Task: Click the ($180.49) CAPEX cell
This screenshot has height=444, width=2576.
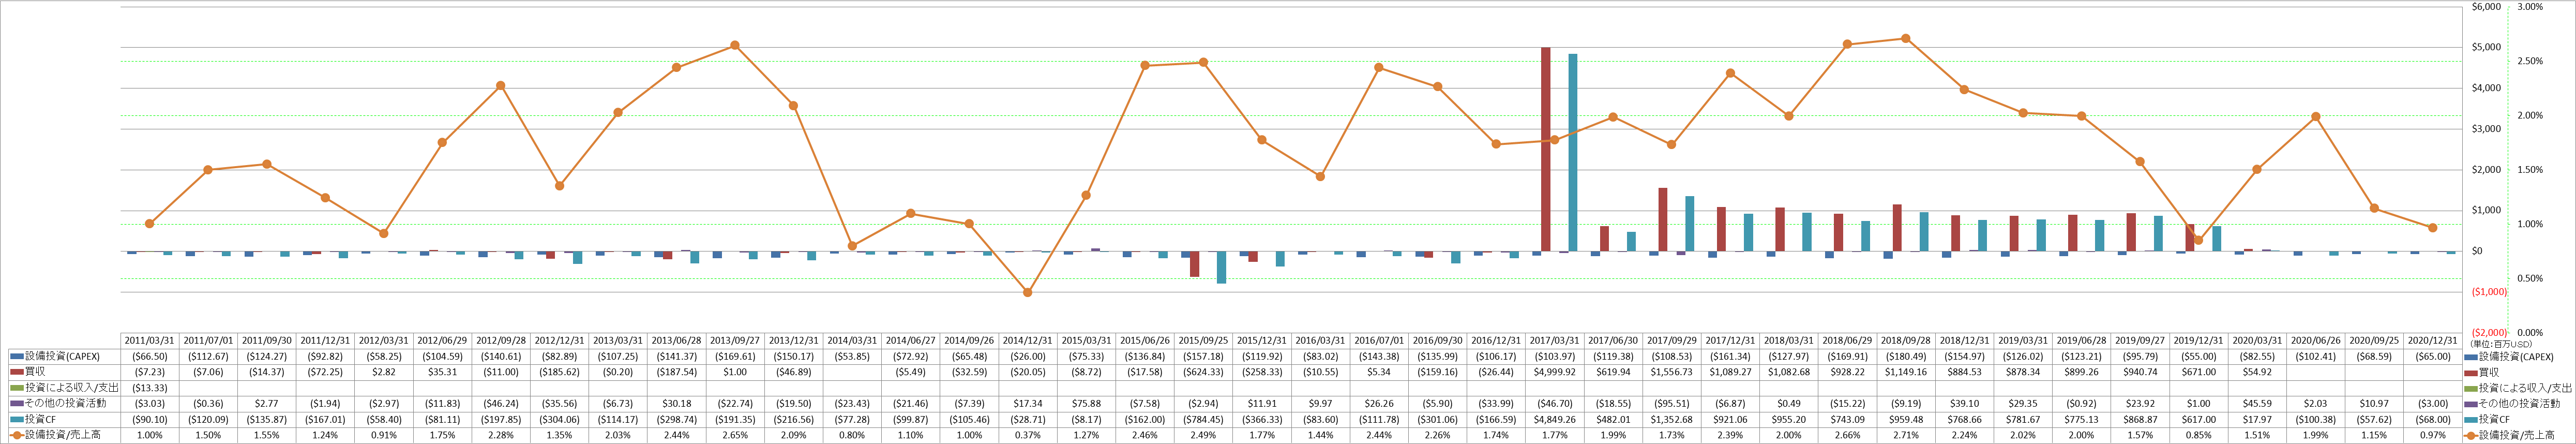Action: [1905, 356]
